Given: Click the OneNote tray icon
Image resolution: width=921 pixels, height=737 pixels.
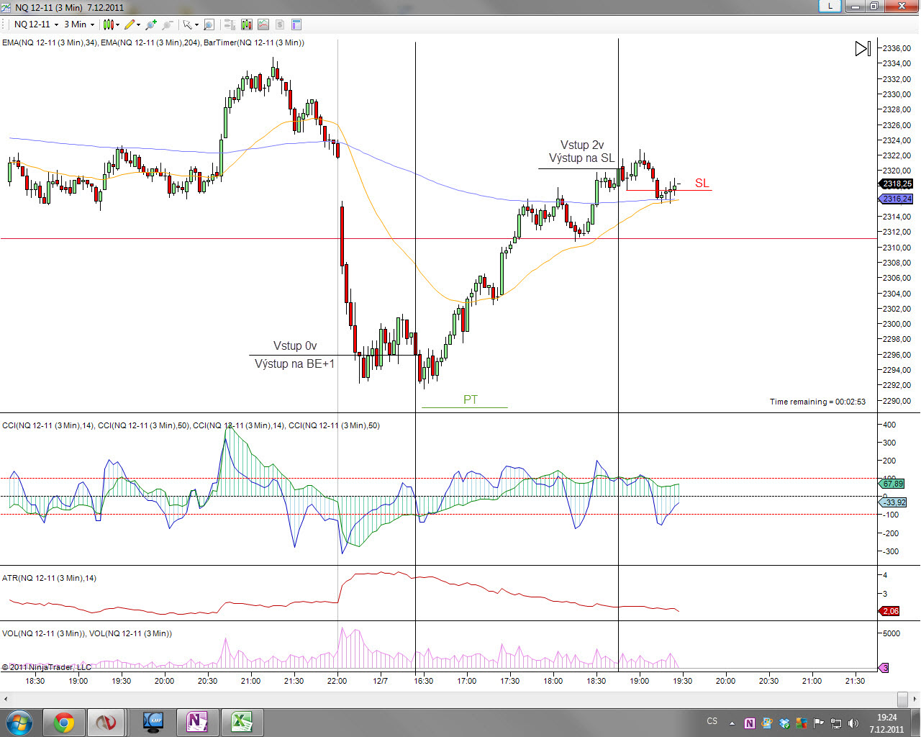Looking at the screenshot, I should (750, 723).
